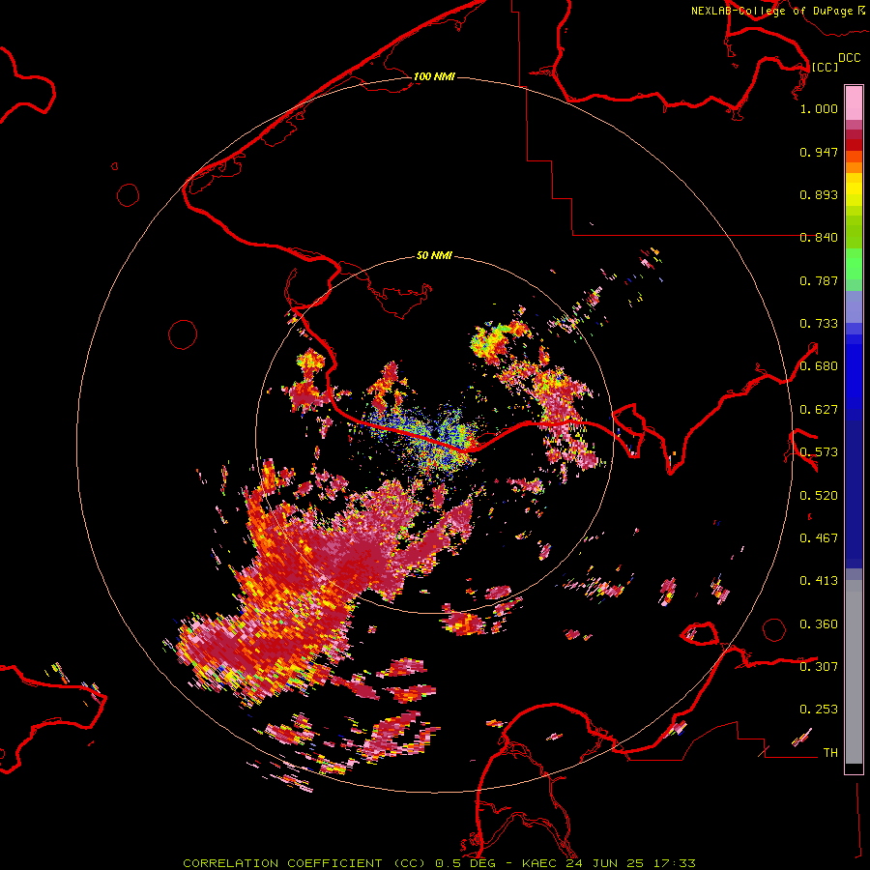
Task: Pick the bright blue swatch beside 0.680
Action: 854,372
